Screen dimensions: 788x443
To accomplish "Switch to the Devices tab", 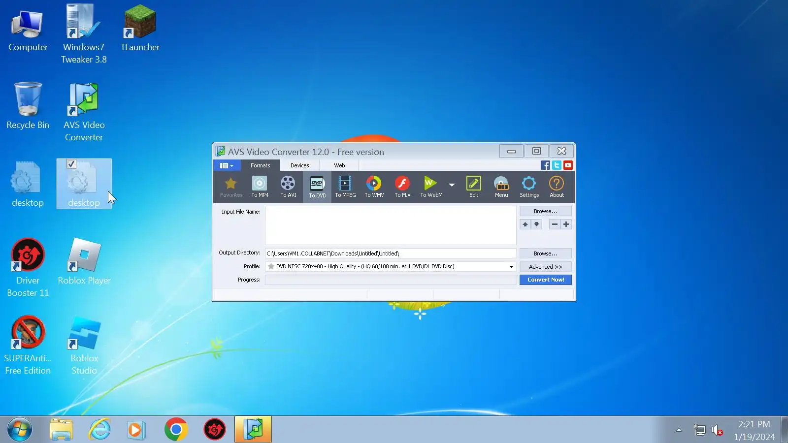I will click(299, 165).
